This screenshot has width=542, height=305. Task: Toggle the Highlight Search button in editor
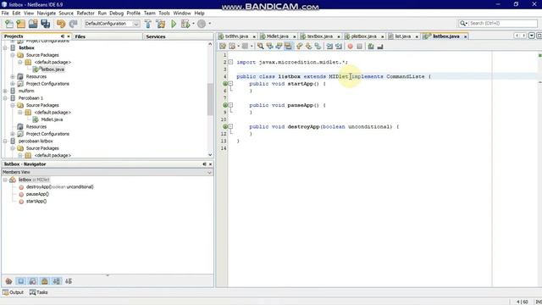coord(288,46)
